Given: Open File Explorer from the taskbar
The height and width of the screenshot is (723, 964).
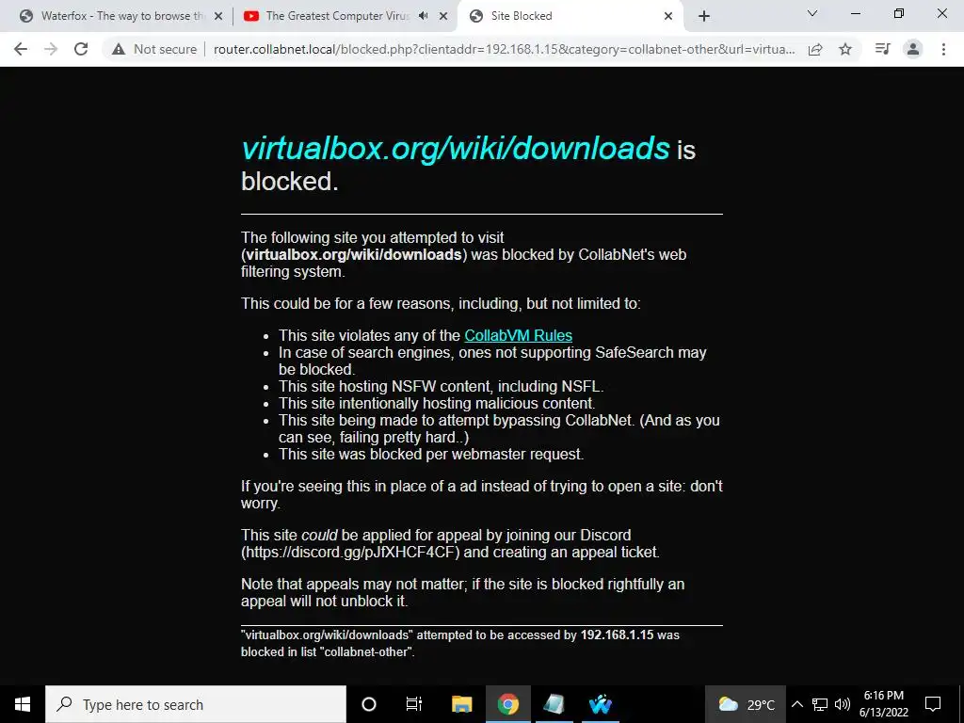Looking at the screenshot, I should [x=461, y=704].
